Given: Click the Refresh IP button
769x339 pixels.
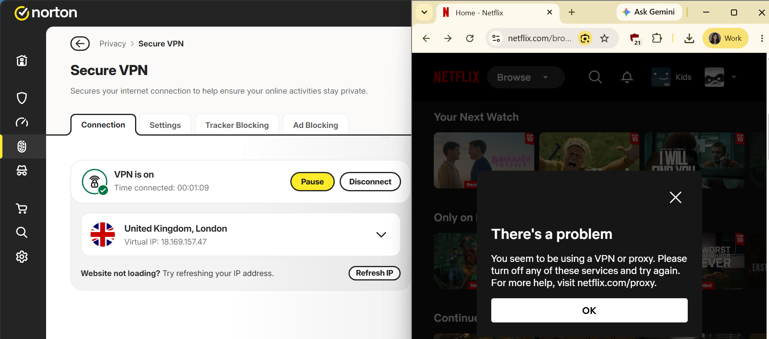Looking at the screenshot, I should 374,273.
